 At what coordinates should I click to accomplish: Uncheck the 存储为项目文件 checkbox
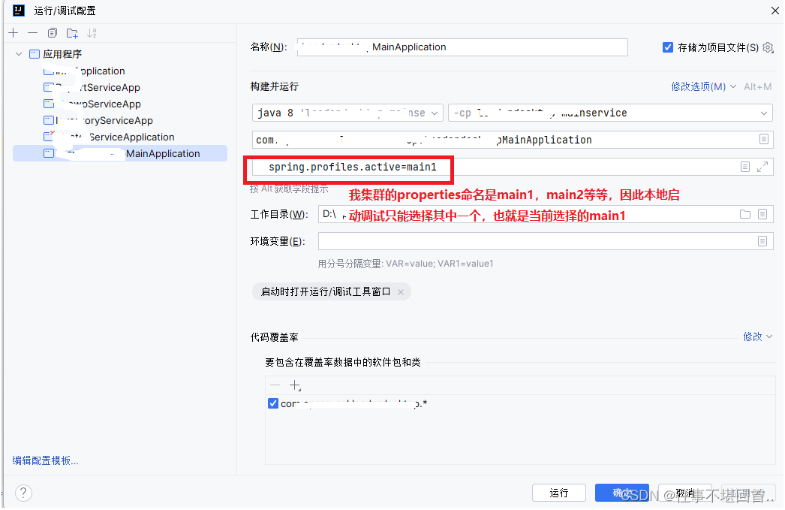click(667, 47)
